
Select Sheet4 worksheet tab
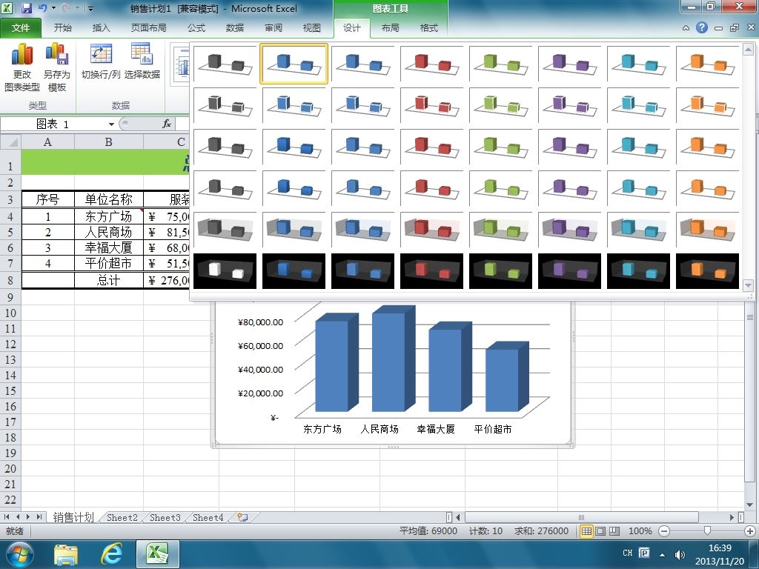point(208,517)
